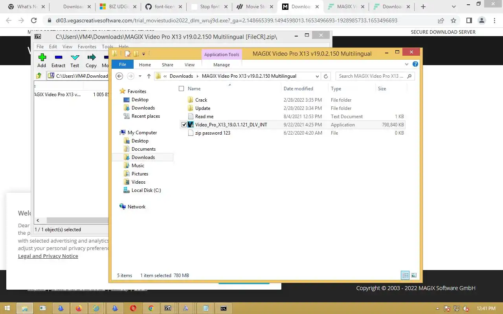The height and width of the screenshot is (314, 503).
Task: Open Local Disk (C:) in navigation pane
Action: [x=146, y=190]
